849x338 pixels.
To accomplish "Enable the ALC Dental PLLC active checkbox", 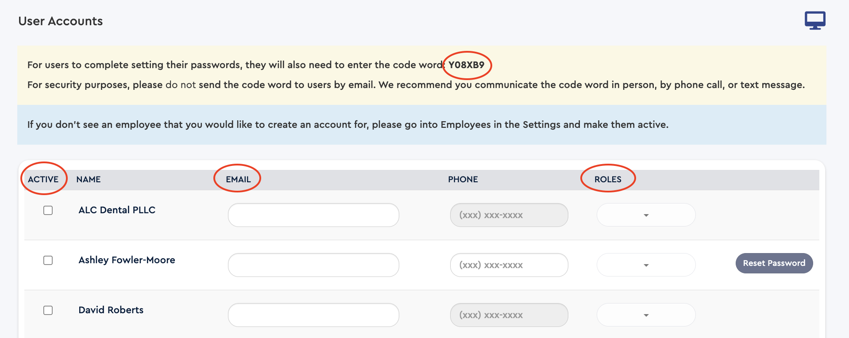I will click(48, 210).
